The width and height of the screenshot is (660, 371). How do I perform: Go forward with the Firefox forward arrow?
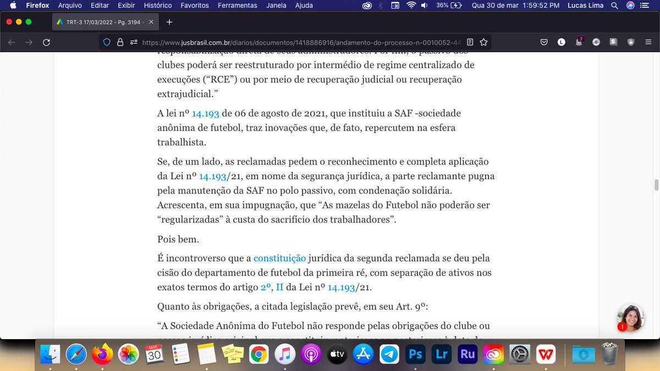29,42
